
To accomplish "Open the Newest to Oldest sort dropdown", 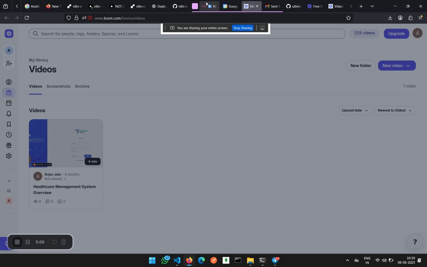I will (395, 110).
